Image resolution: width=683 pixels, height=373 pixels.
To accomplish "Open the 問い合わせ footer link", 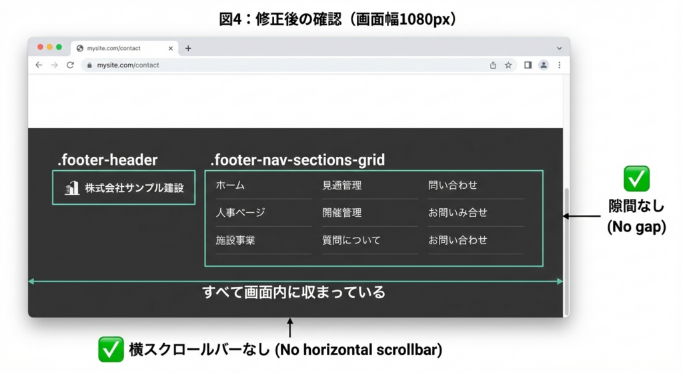I will click(x=453, y=185).
